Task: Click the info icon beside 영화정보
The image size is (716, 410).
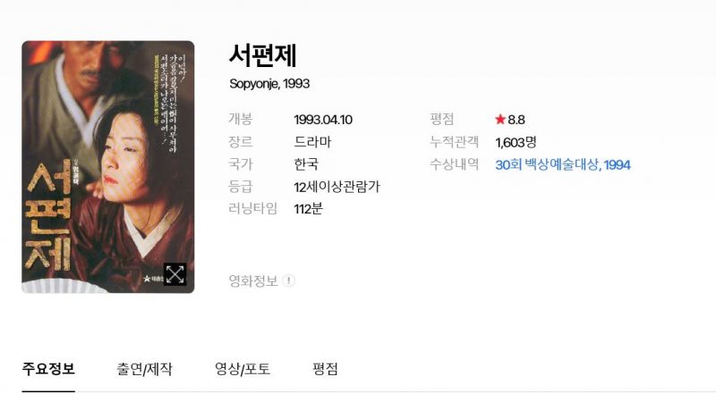Action: pos(288,280)
